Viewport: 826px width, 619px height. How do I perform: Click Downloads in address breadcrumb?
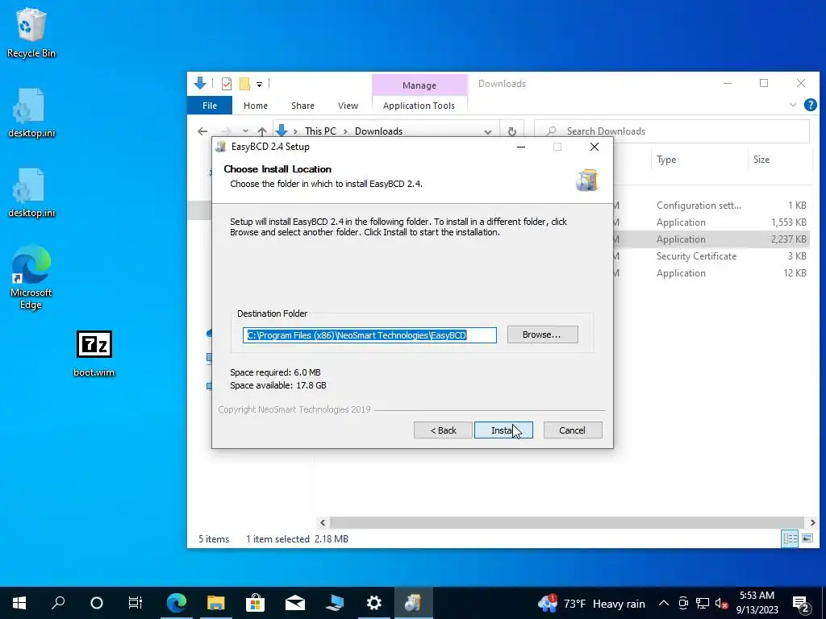pos(379,131)
